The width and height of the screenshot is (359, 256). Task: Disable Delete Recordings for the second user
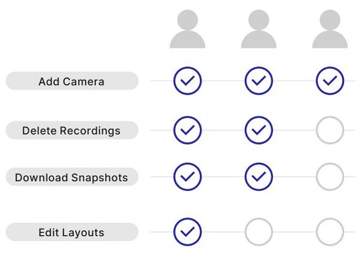coord(258,130)
